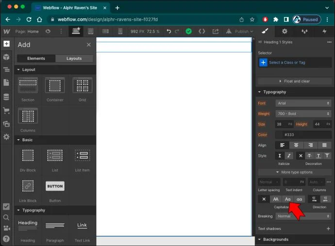Image resolution: width=335 pixels, height=246 pixels.
Task: Open site Settings gear in left sidebar
Action: pyautogui.click(x=6, y=137)
